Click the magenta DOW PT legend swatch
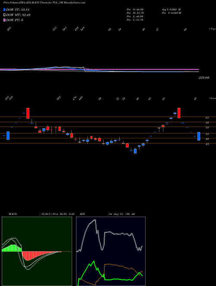 pyautogui.click(x=5, y=20)
